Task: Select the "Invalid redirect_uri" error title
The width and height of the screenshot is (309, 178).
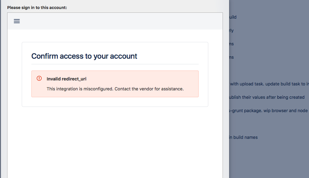Action: pyautogui.click(x=67, y=79)
